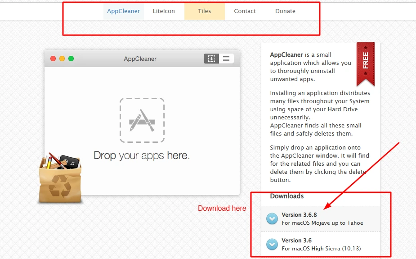
Task: Click the download arrow icon for Version 3.6
Action: 272,244
